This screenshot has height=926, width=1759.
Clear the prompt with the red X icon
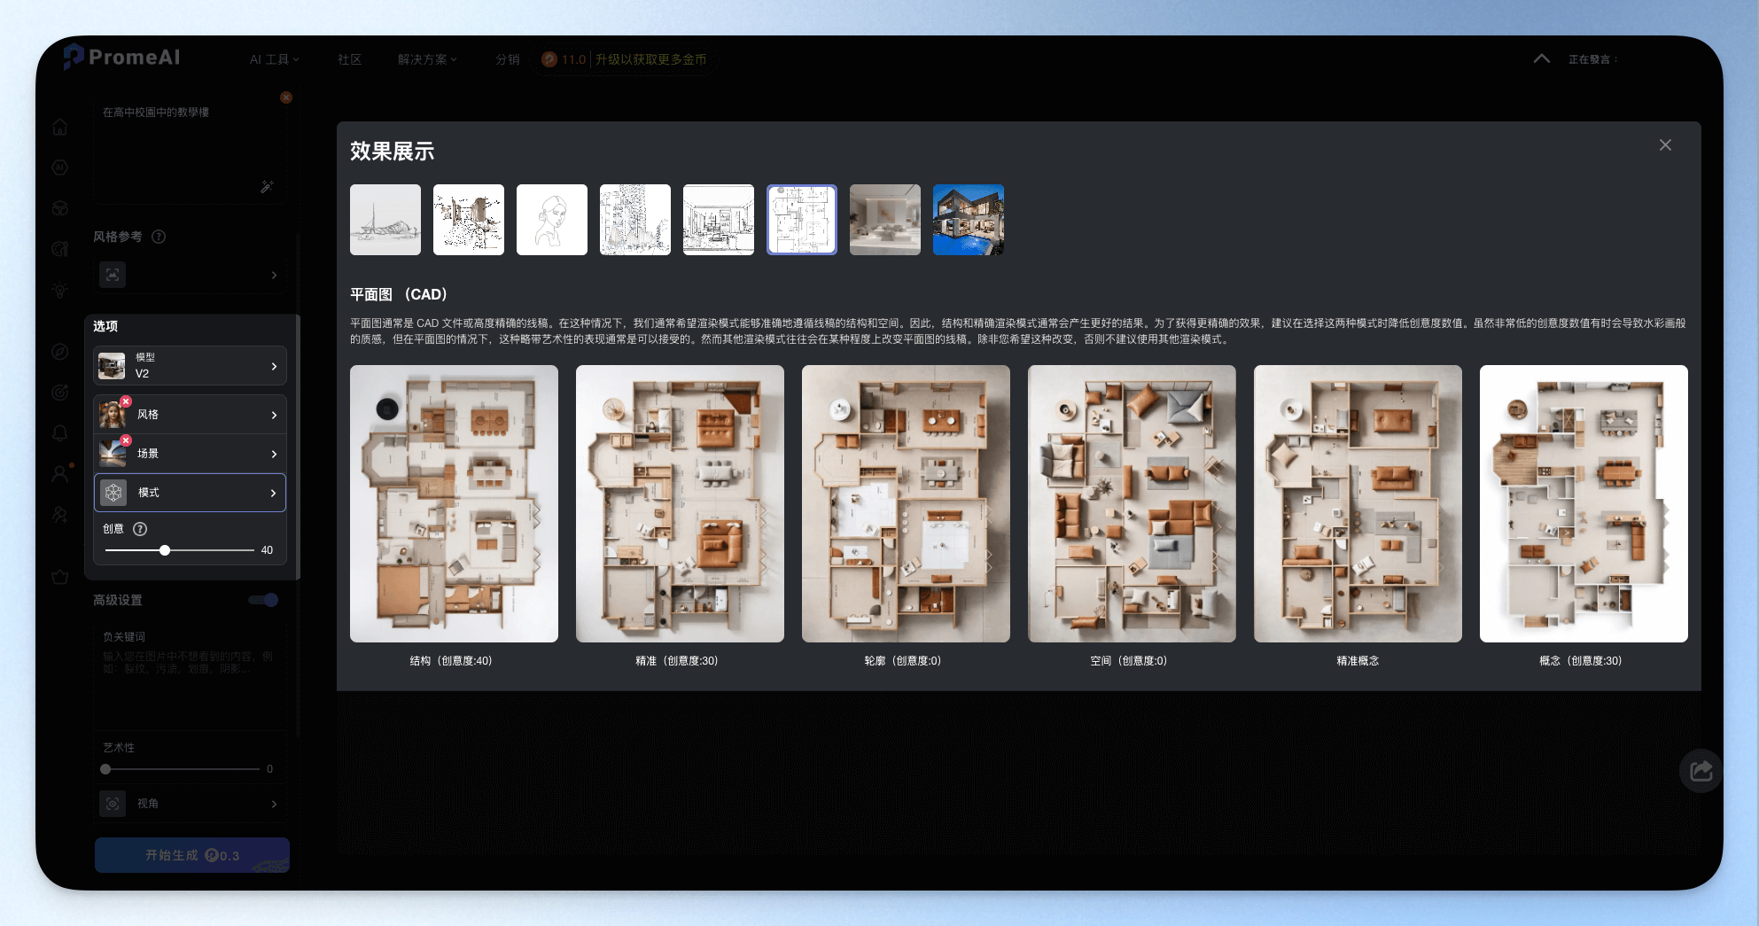tap(286, 97)
